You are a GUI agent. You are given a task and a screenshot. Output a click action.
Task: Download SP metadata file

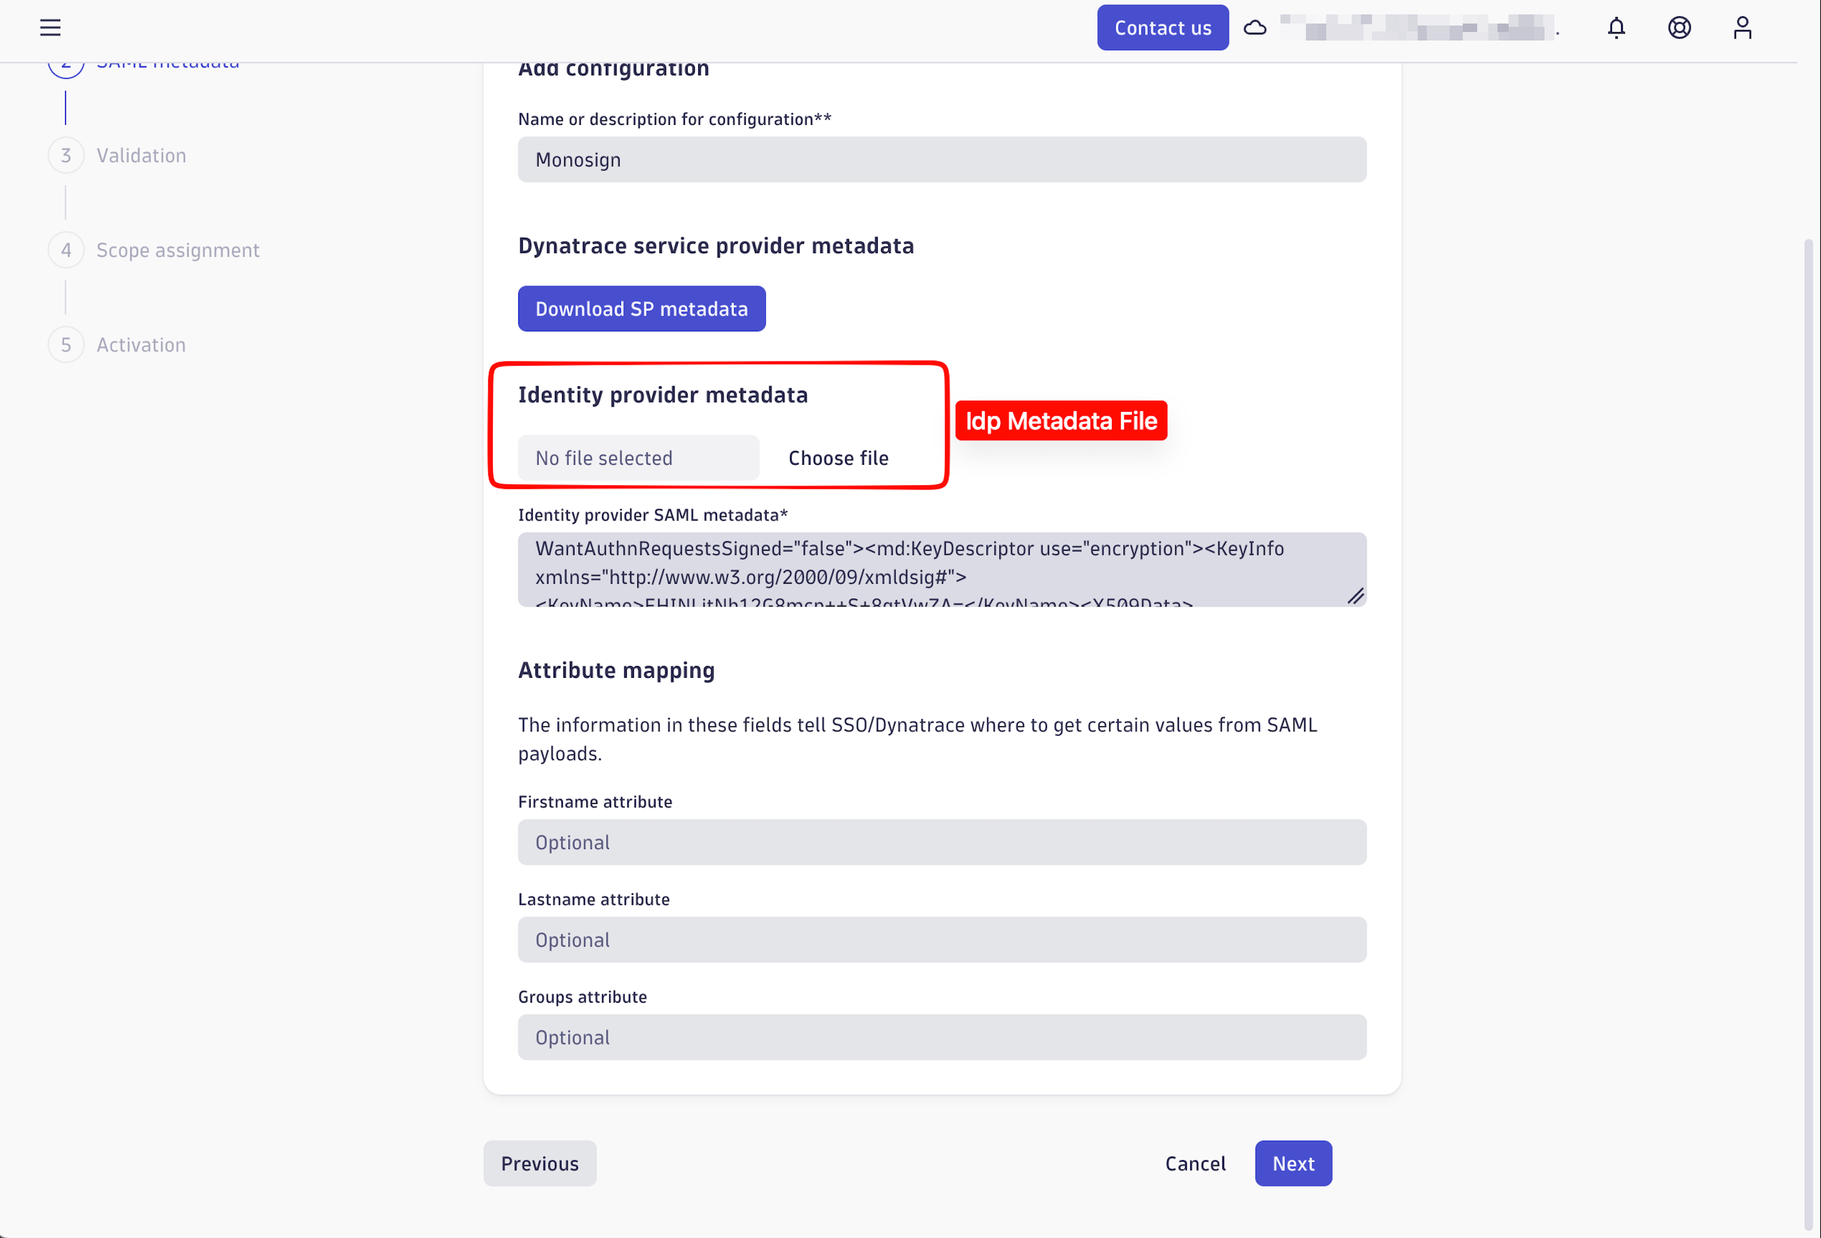[641, 309]
